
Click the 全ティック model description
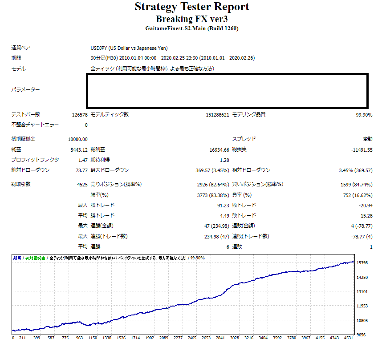[x=152, y=69]
